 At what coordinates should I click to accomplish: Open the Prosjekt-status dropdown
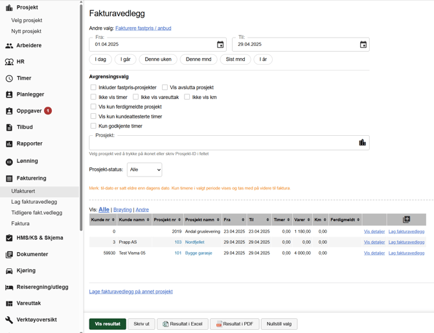click(x=144, y=169)
